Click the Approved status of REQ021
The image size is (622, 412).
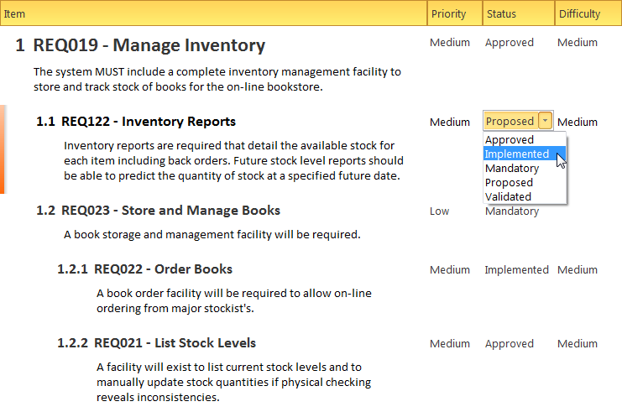point(509,344)
